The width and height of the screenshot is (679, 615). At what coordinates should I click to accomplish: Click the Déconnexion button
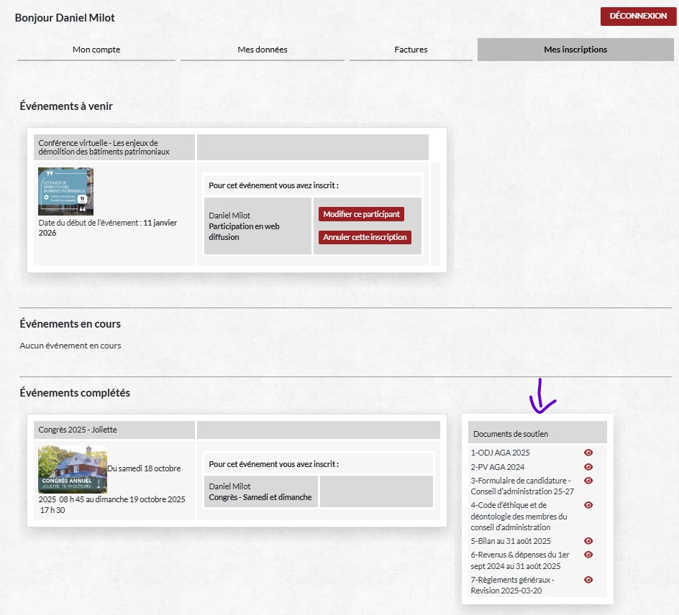[638, 17]
